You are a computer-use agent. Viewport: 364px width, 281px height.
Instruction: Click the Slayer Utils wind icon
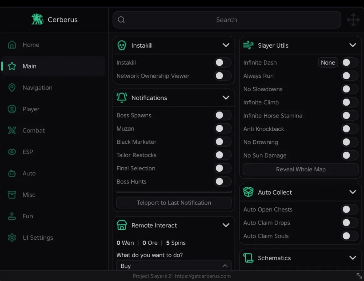[x=248, y=45]
